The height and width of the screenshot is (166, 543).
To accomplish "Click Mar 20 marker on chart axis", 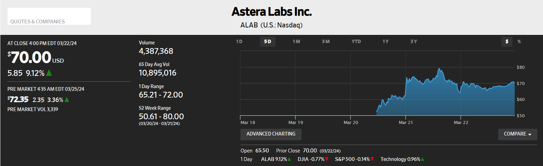I will pyautogui.click(x=351, y=122).
